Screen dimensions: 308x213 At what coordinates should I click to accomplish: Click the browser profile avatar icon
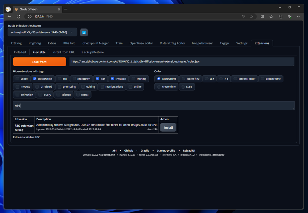coord(8,9)
